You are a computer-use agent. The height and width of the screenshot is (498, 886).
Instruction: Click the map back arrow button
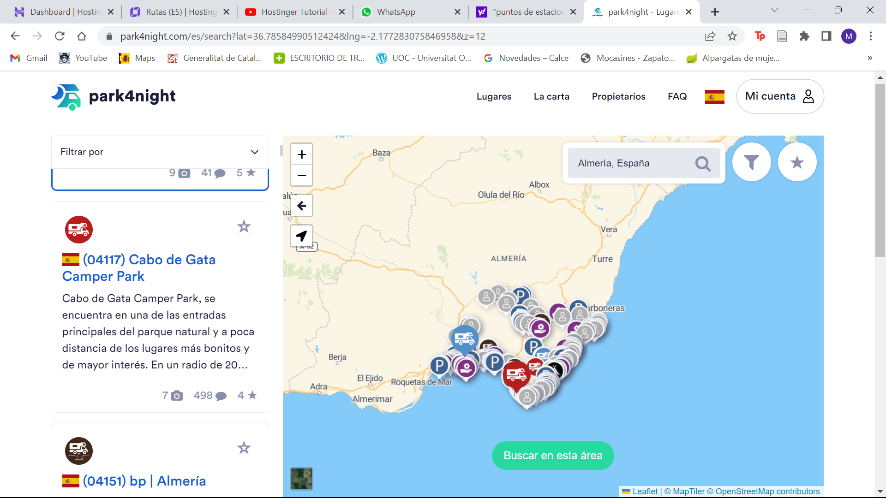point(302,206)
